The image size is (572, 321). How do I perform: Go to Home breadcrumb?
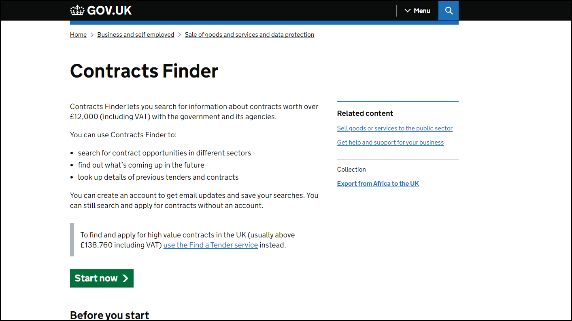[x=78, y=35]
